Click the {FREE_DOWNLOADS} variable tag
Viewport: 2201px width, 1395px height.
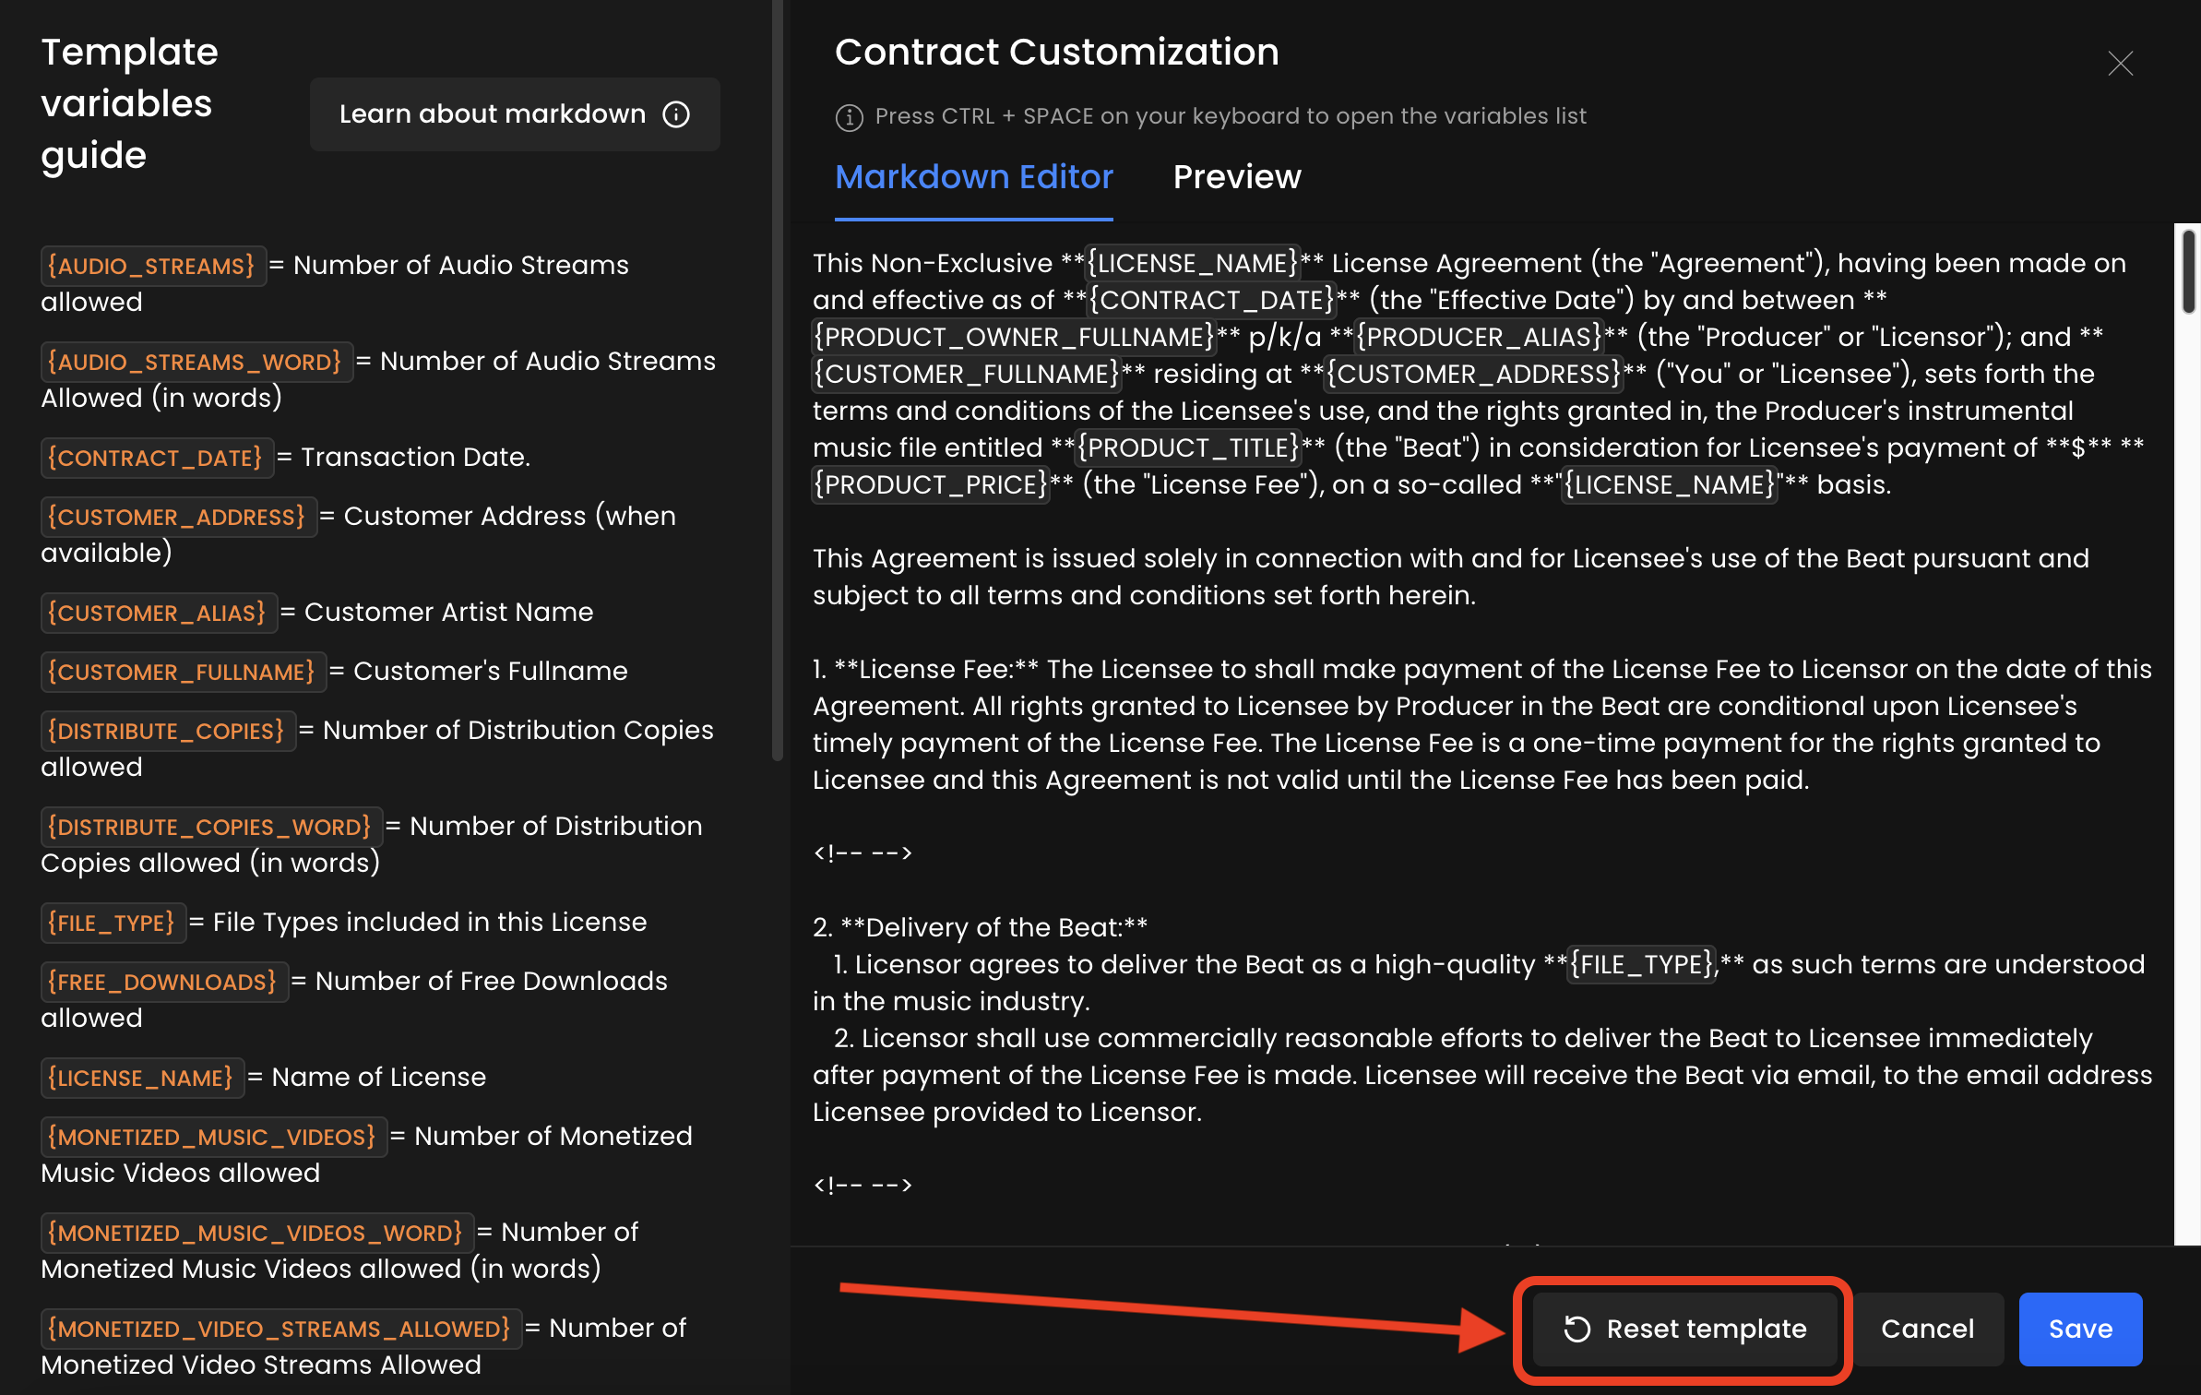tap(163, 983)
